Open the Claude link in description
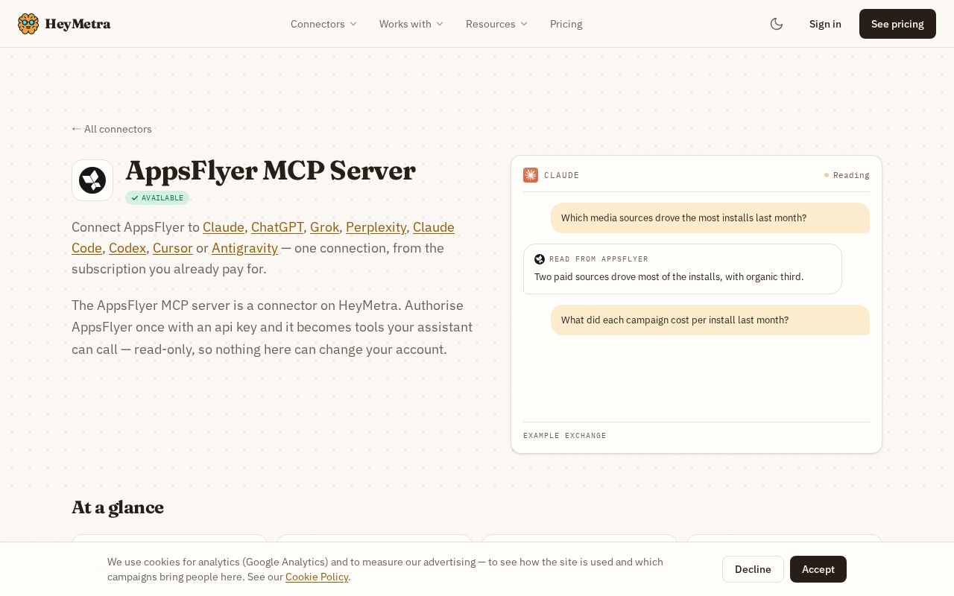This screenshot has height=596, width=954. [x=224, y=227]
